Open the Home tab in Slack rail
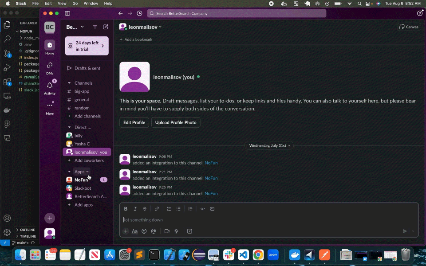 tap(49, 47)
